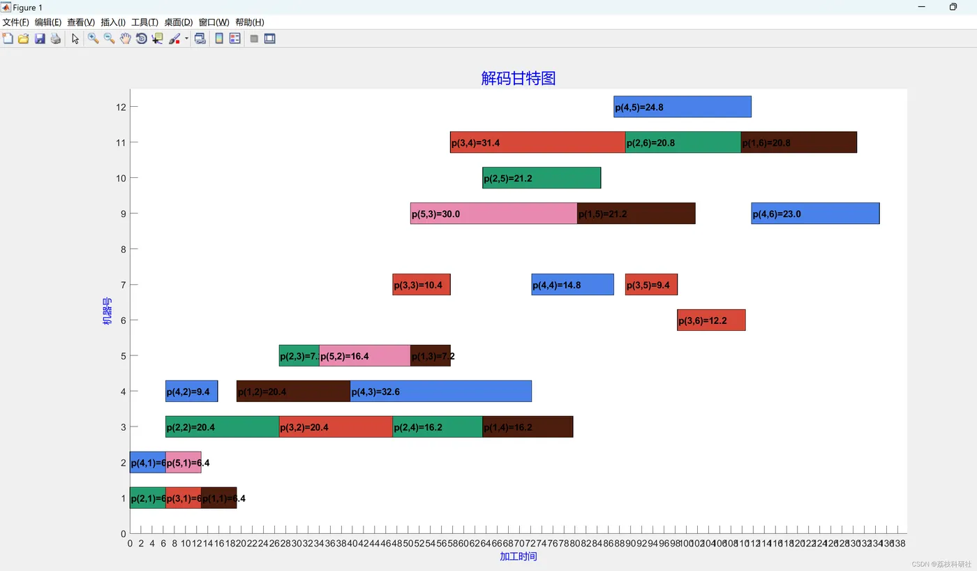Create a new figure
Viewport: 977px width, 571px height.
click(8, 38)
